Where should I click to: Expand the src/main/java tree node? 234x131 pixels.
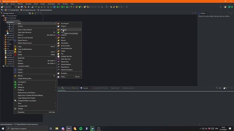(4, 18)
